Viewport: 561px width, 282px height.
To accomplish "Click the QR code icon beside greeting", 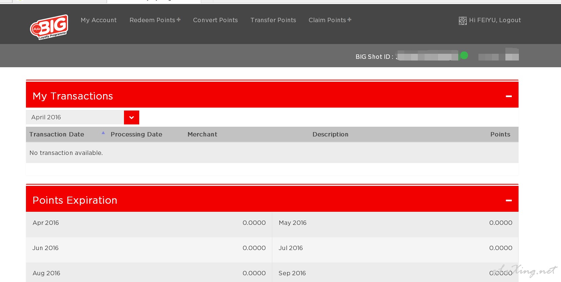I will tap(463, 21).
